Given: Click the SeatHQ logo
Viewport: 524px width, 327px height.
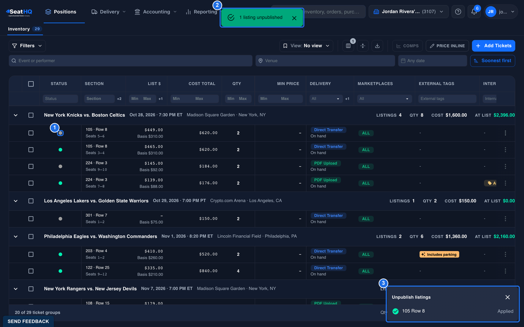Looking at the screenshot, I should (19, 12).
